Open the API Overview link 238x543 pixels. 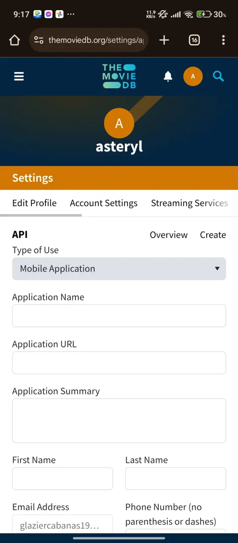pyautogui.click(x=169, y=235)
